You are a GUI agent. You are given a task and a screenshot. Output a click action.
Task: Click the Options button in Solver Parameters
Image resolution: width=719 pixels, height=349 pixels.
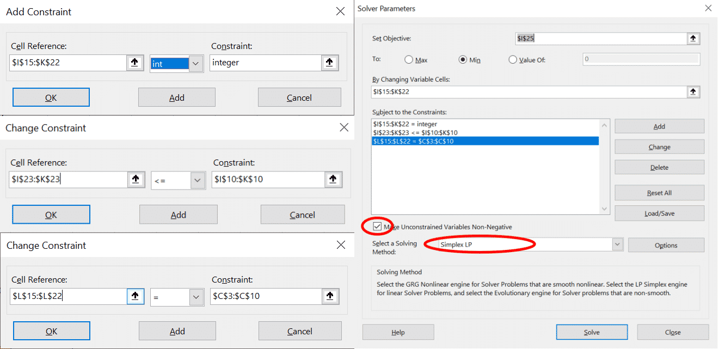pyautogui.click(x=666, y=246)
